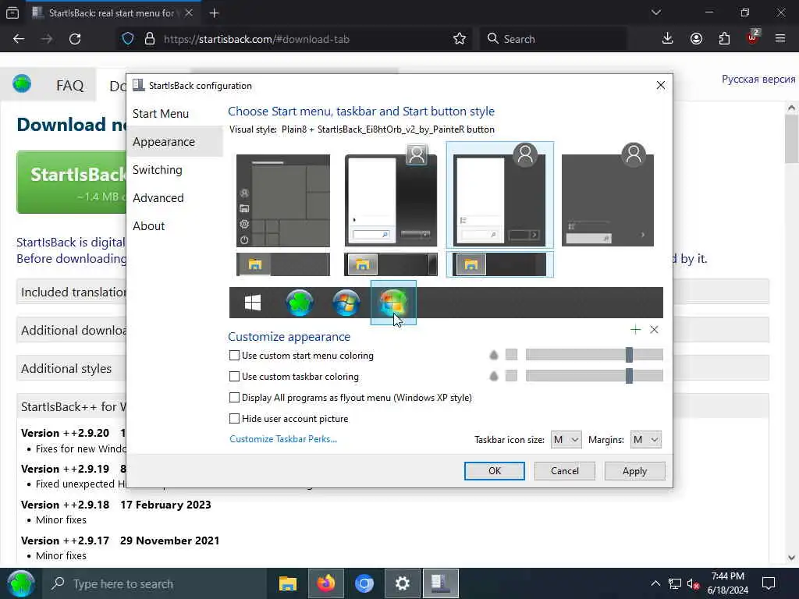Open Customize Taskbar Perks link
Screen dimensions: 799x599
click(282, 439)
